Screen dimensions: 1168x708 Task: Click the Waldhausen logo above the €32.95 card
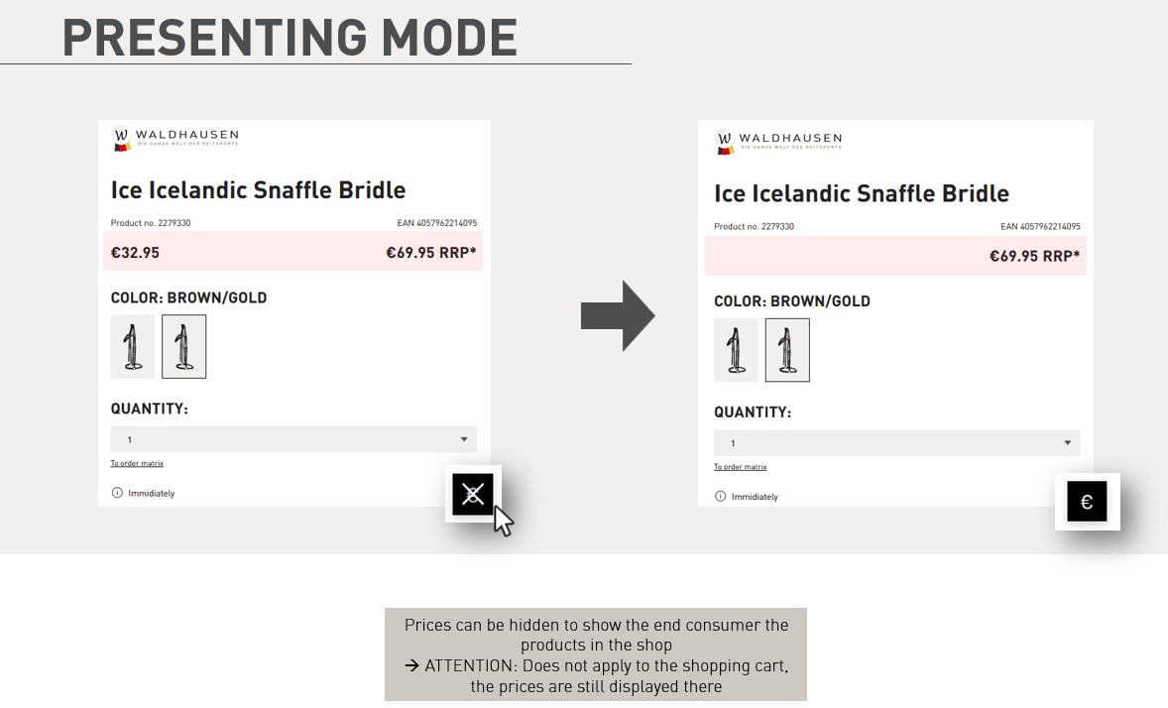175,139
